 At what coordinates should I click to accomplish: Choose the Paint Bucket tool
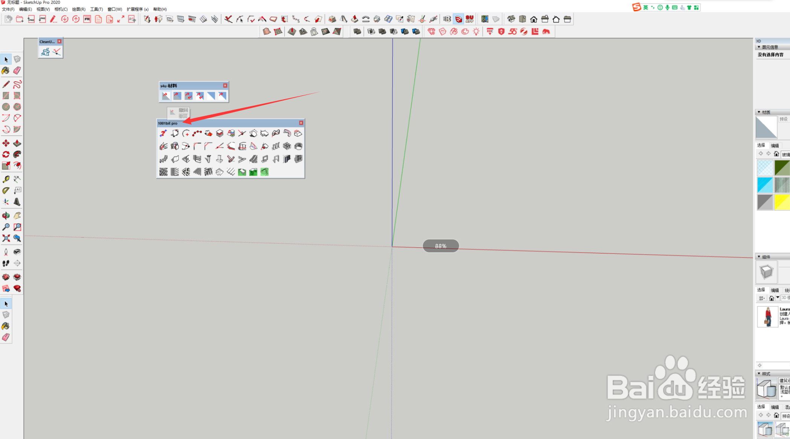(6, 70)
